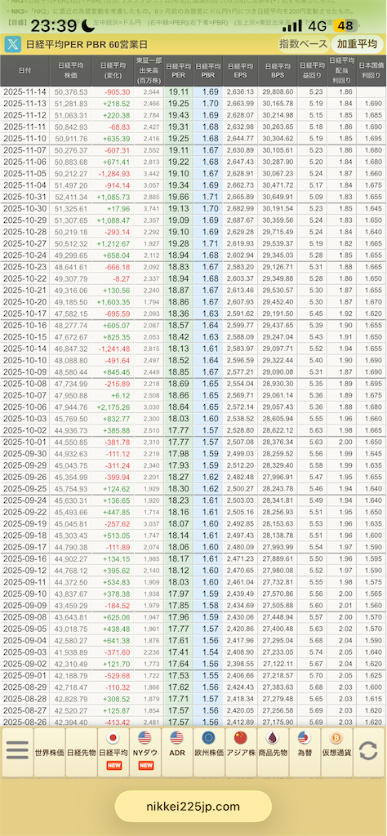Click the 日経平均PER column header
387x836 pixels.
coord(179,70)
